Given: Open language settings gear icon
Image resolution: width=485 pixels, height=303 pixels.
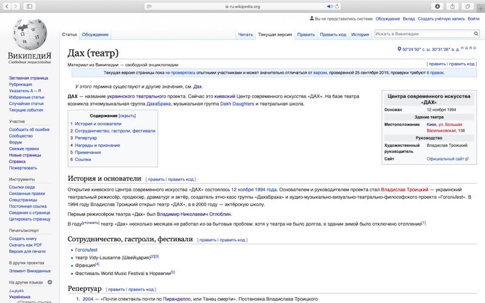Looking at the screenshot, I should coord(50,282).
